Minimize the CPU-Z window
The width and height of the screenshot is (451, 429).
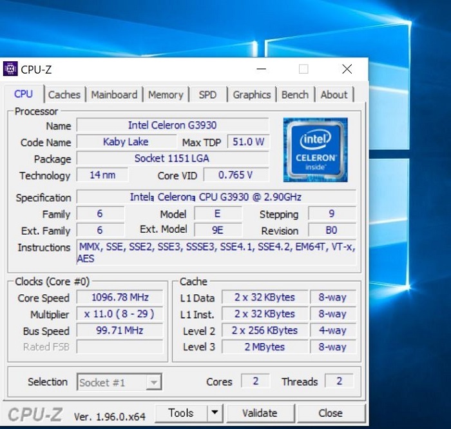pyautogui.click(x=261, y=69)
